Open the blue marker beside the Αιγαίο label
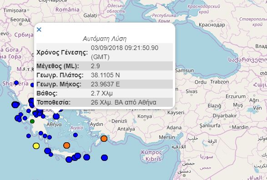This screenshot has height=180, width=267. pyautogui.click(x=76, y=135)
